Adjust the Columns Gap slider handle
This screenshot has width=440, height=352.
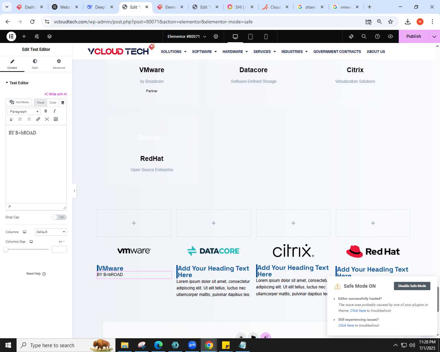pos(5,249)
